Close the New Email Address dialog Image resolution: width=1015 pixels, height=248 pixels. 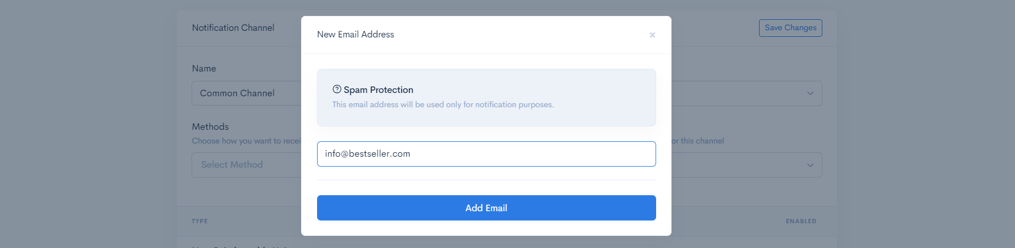point(652,35)
